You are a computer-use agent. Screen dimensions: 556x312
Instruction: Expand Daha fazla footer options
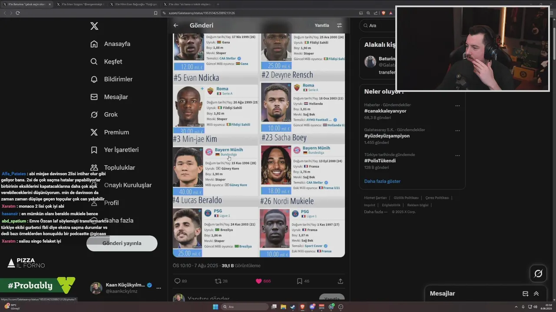click(375, 212)
